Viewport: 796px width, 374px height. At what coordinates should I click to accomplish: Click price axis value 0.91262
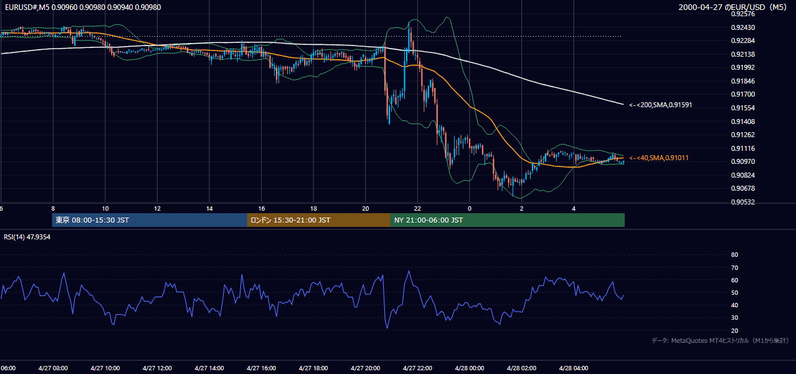point(743,135)
